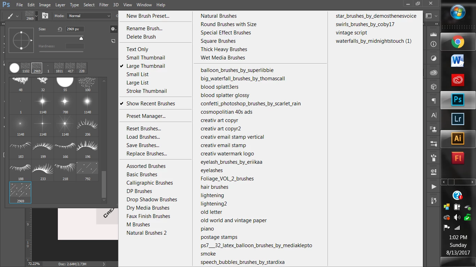
Task: Open the Brush settings panel icon
Action: (433, 143)
